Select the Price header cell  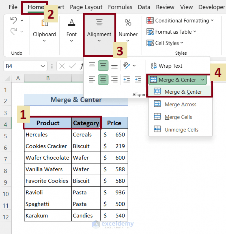coord(114,123)
